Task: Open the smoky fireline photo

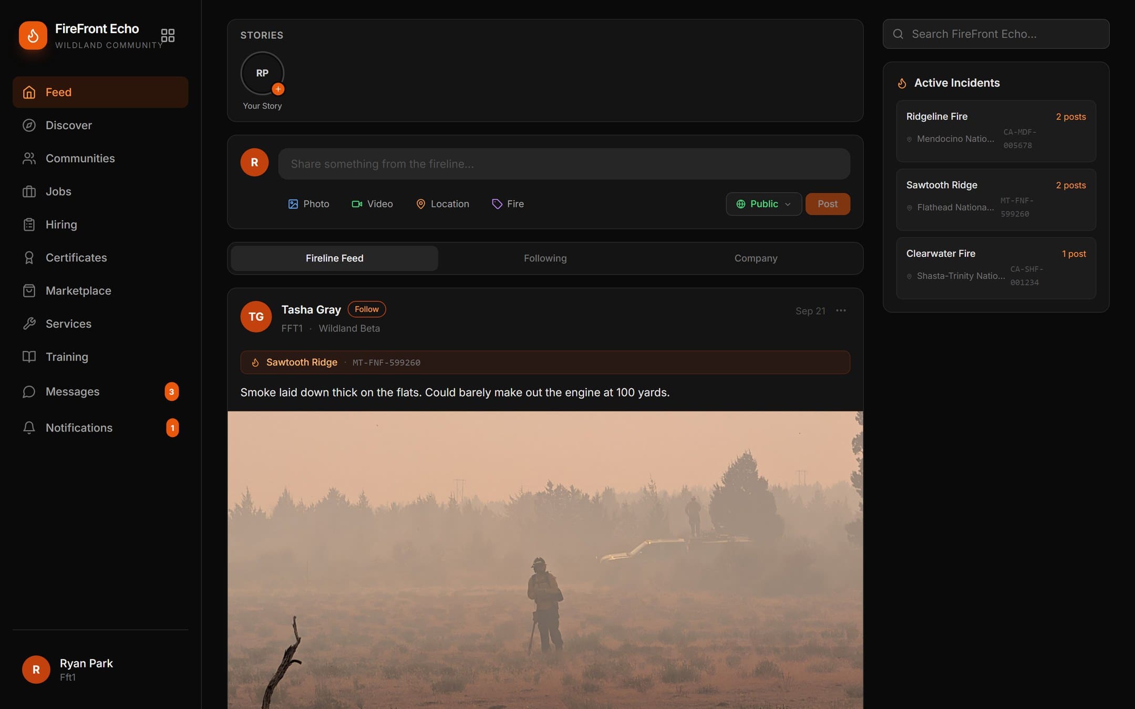Action: tap(545, 560)
